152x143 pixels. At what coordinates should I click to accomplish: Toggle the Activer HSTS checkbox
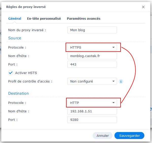[x=11, y=73]
